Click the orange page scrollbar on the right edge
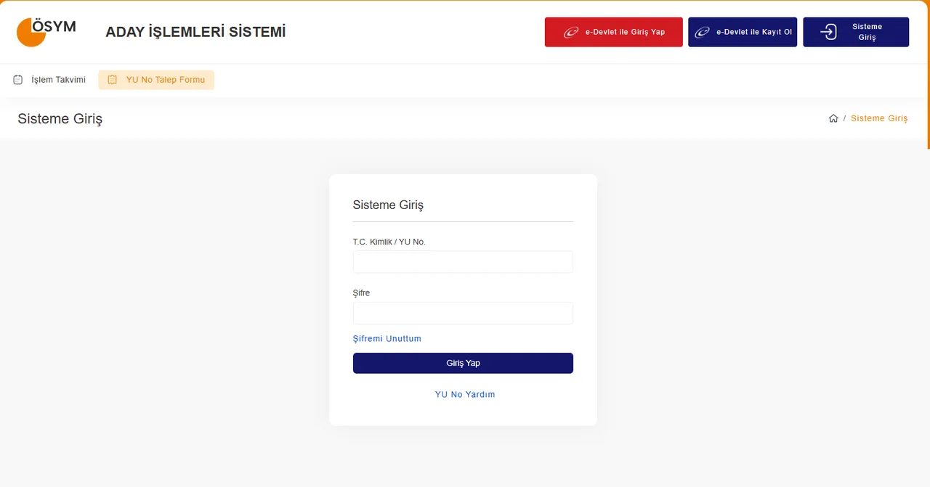 [x=928, y=73]
